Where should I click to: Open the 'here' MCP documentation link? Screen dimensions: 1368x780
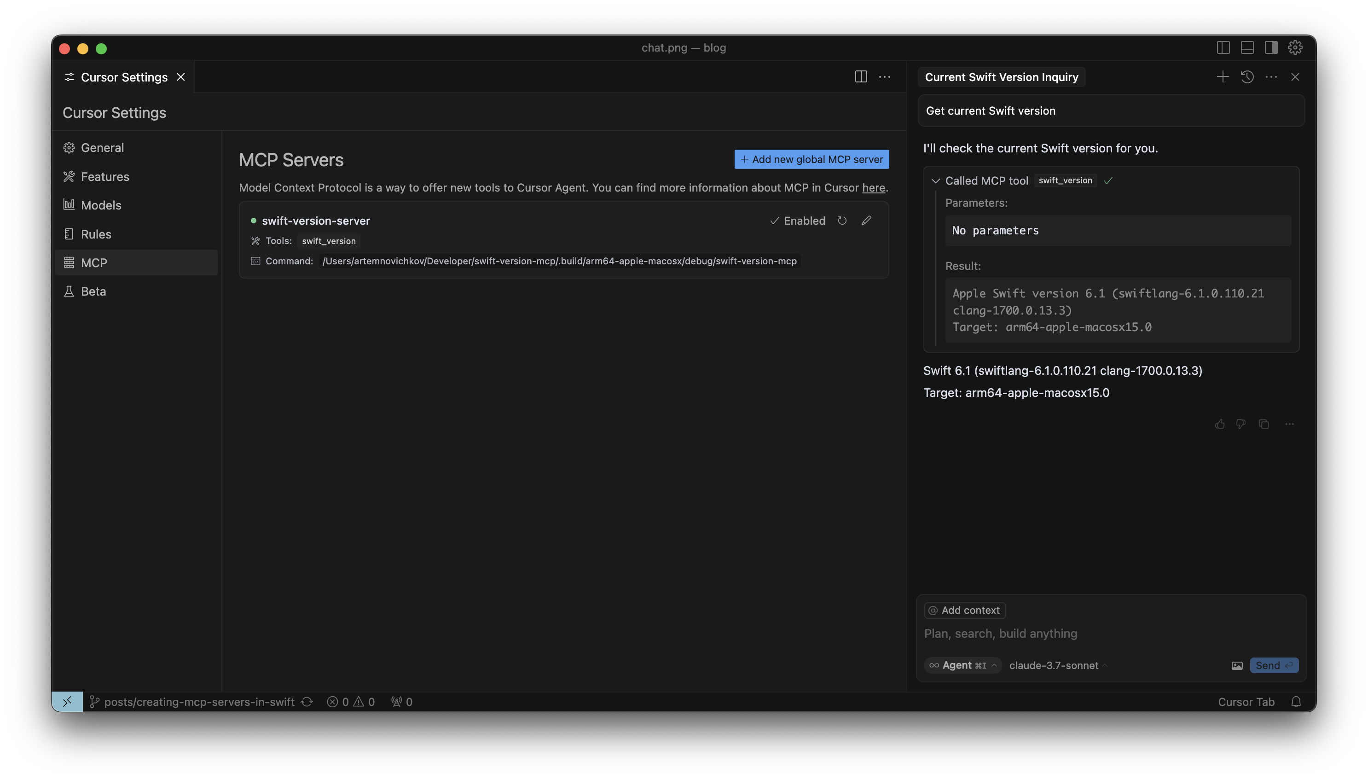click(x=873, y=188)
